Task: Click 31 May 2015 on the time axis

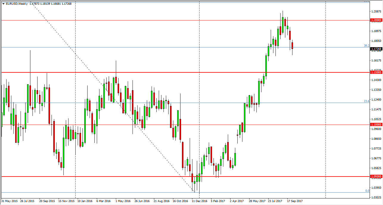Action: tap(9, 201)
